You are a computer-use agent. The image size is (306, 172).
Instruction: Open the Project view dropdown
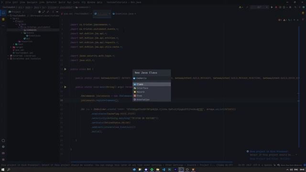(x=16, y=12)
